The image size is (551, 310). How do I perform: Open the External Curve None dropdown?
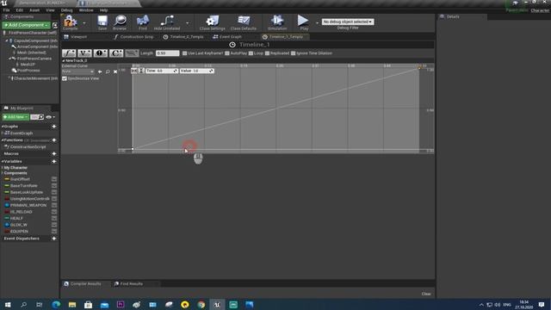(78, 71)
